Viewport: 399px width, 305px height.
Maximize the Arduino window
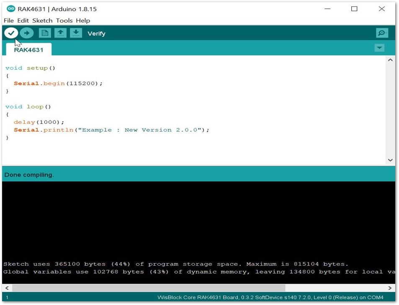point(354,9)
